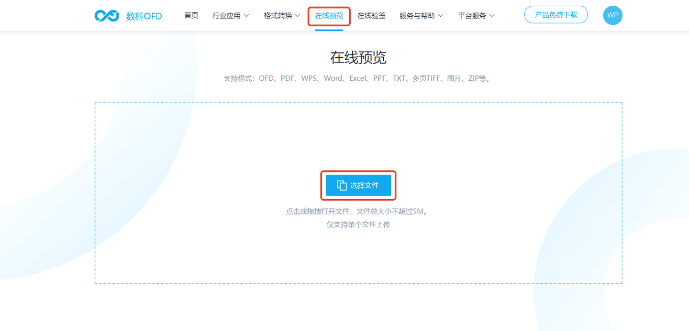The height and width of the screenshot is (331, 689).
Task: Click the 产品免费下载 button
Action: (556, 14)
